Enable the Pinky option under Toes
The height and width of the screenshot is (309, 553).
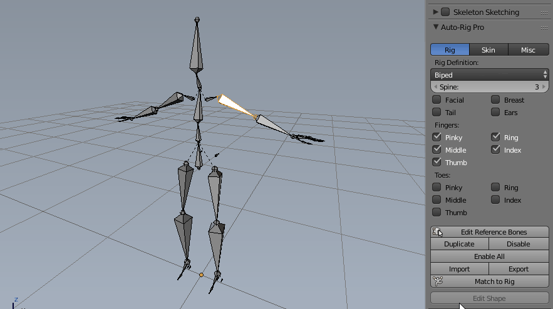[x=437, y=188]
